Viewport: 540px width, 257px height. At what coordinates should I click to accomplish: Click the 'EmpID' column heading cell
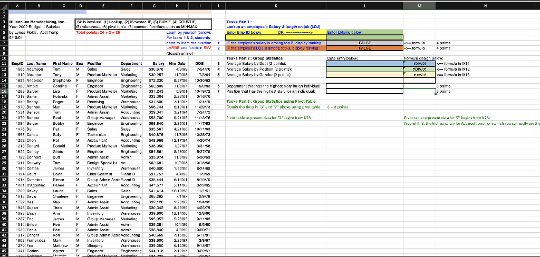tap(17, 64)
